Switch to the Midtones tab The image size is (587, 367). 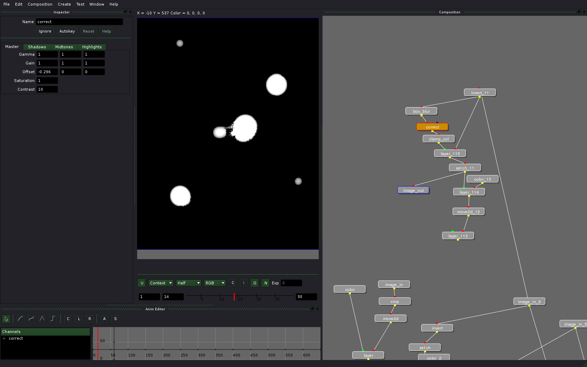coord(64,47)
